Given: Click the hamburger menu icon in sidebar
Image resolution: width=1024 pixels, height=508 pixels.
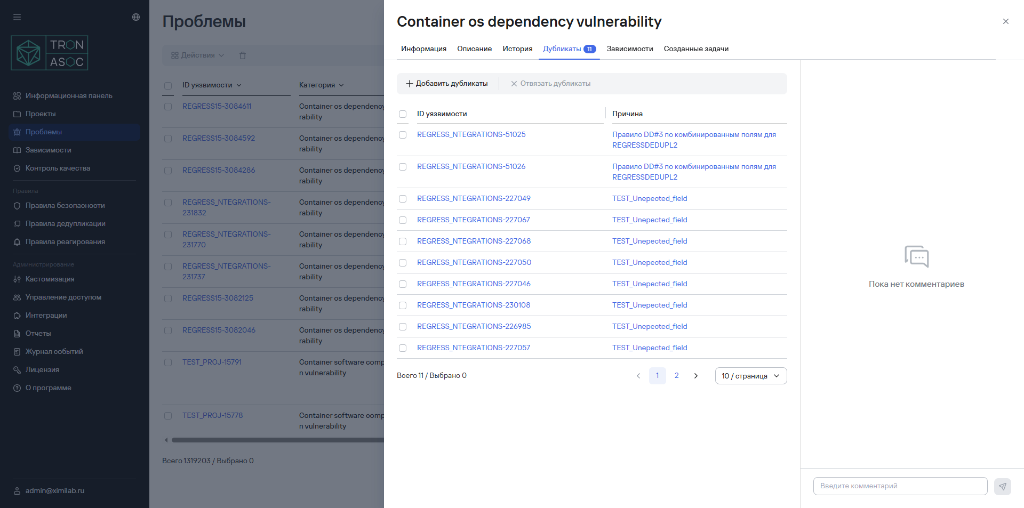Looking at the screenshot, I should [x=17, y=17].
